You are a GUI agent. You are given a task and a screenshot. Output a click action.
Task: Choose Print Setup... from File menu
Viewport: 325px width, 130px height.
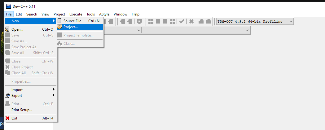click(30, 110)
